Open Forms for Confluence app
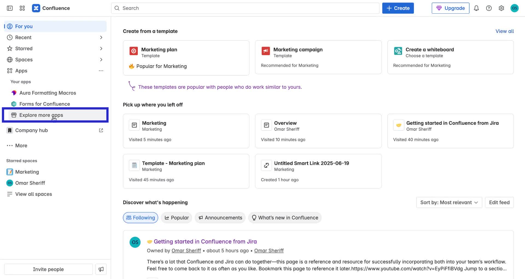Viewport: 525px width, 279px height. click(45, 104)
